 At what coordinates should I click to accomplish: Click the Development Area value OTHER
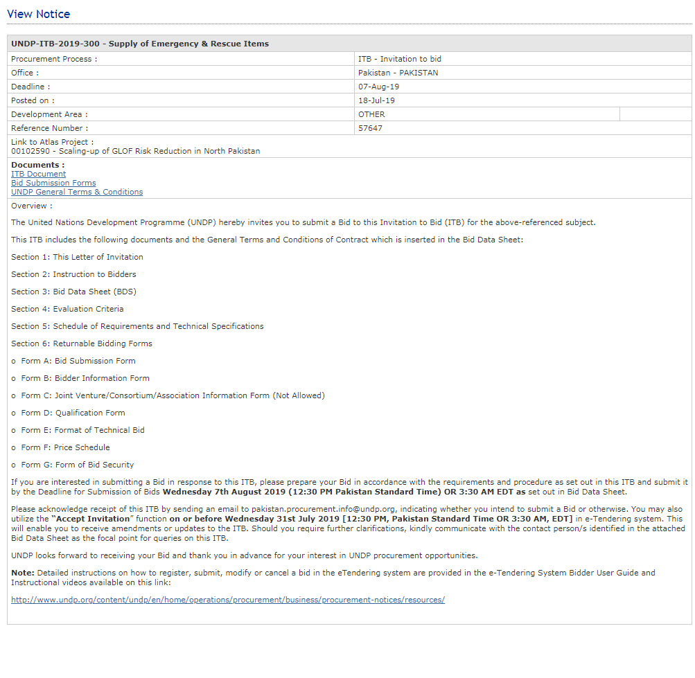coord(371,114)
